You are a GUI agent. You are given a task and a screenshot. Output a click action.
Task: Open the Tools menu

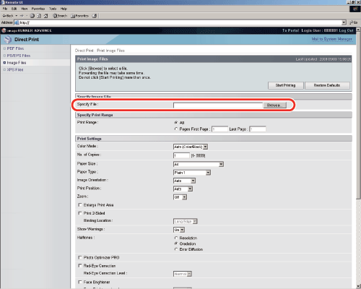[53, 9]
